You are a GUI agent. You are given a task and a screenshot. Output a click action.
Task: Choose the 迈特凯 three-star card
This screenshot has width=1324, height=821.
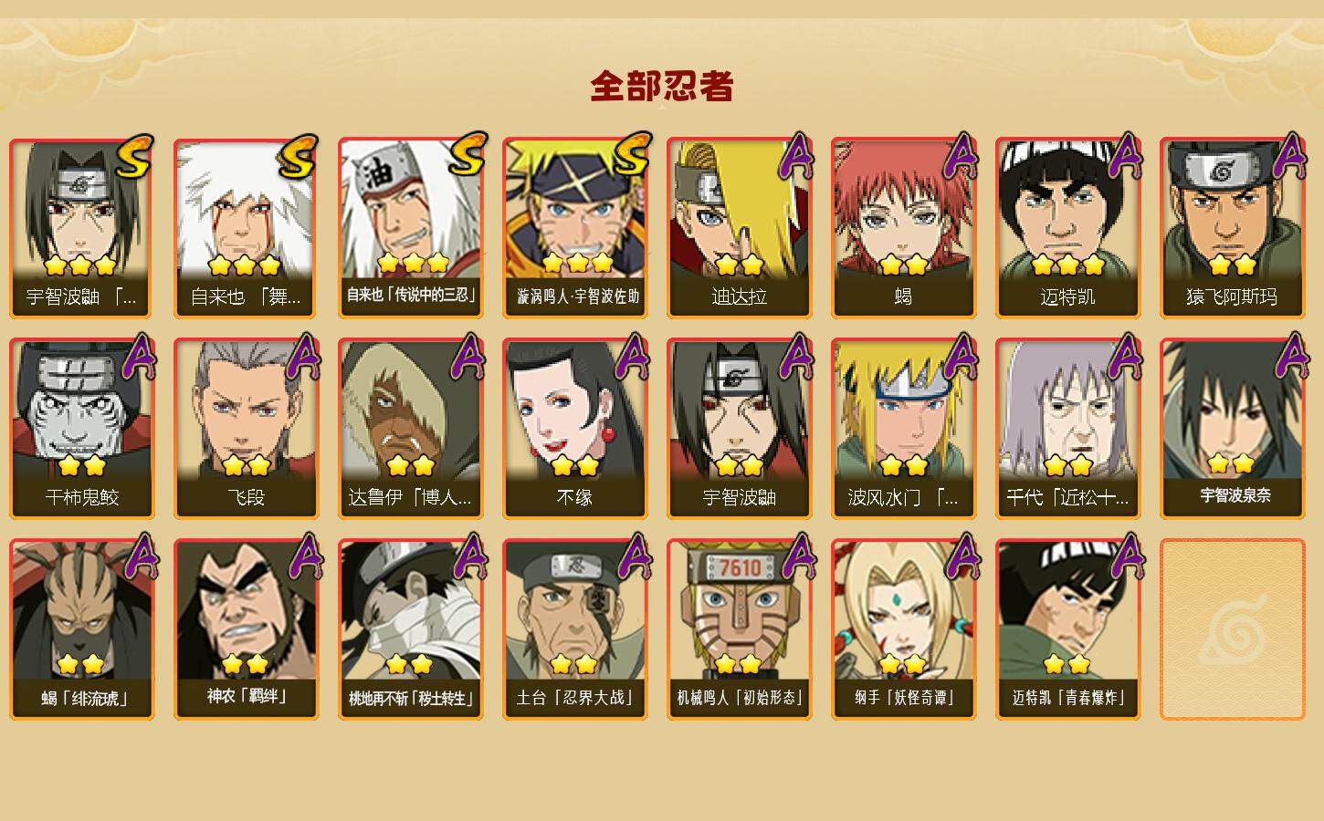click(x=1068, y=228)
